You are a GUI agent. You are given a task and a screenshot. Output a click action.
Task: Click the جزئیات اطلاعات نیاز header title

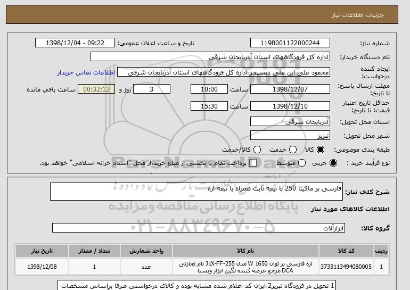(357, 15)
